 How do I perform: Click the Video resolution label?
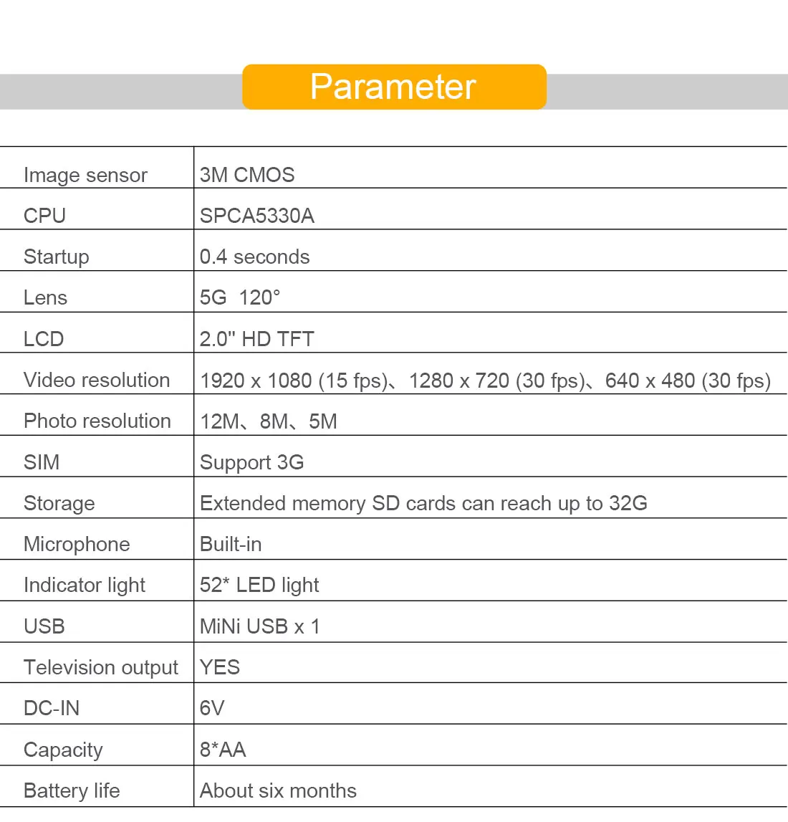click(x=97, y=380)
